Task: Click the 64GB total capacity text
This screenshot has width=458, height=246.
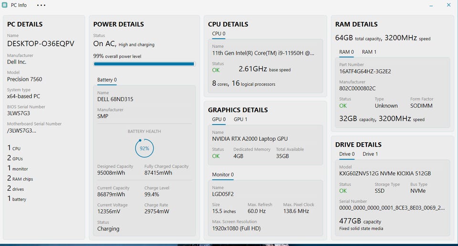Action: point(358,38)
